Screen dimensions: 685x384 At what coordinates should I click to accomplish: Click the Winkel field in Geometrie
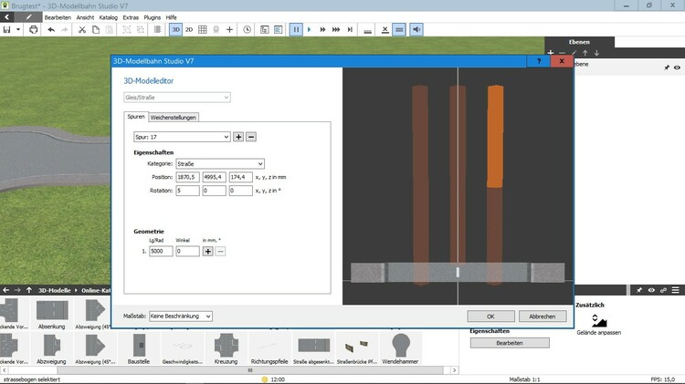pos(187,252)
